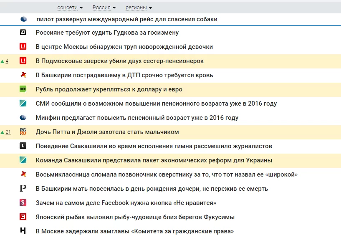Click P icon beside Башкирии мать headline

point(23,189)
